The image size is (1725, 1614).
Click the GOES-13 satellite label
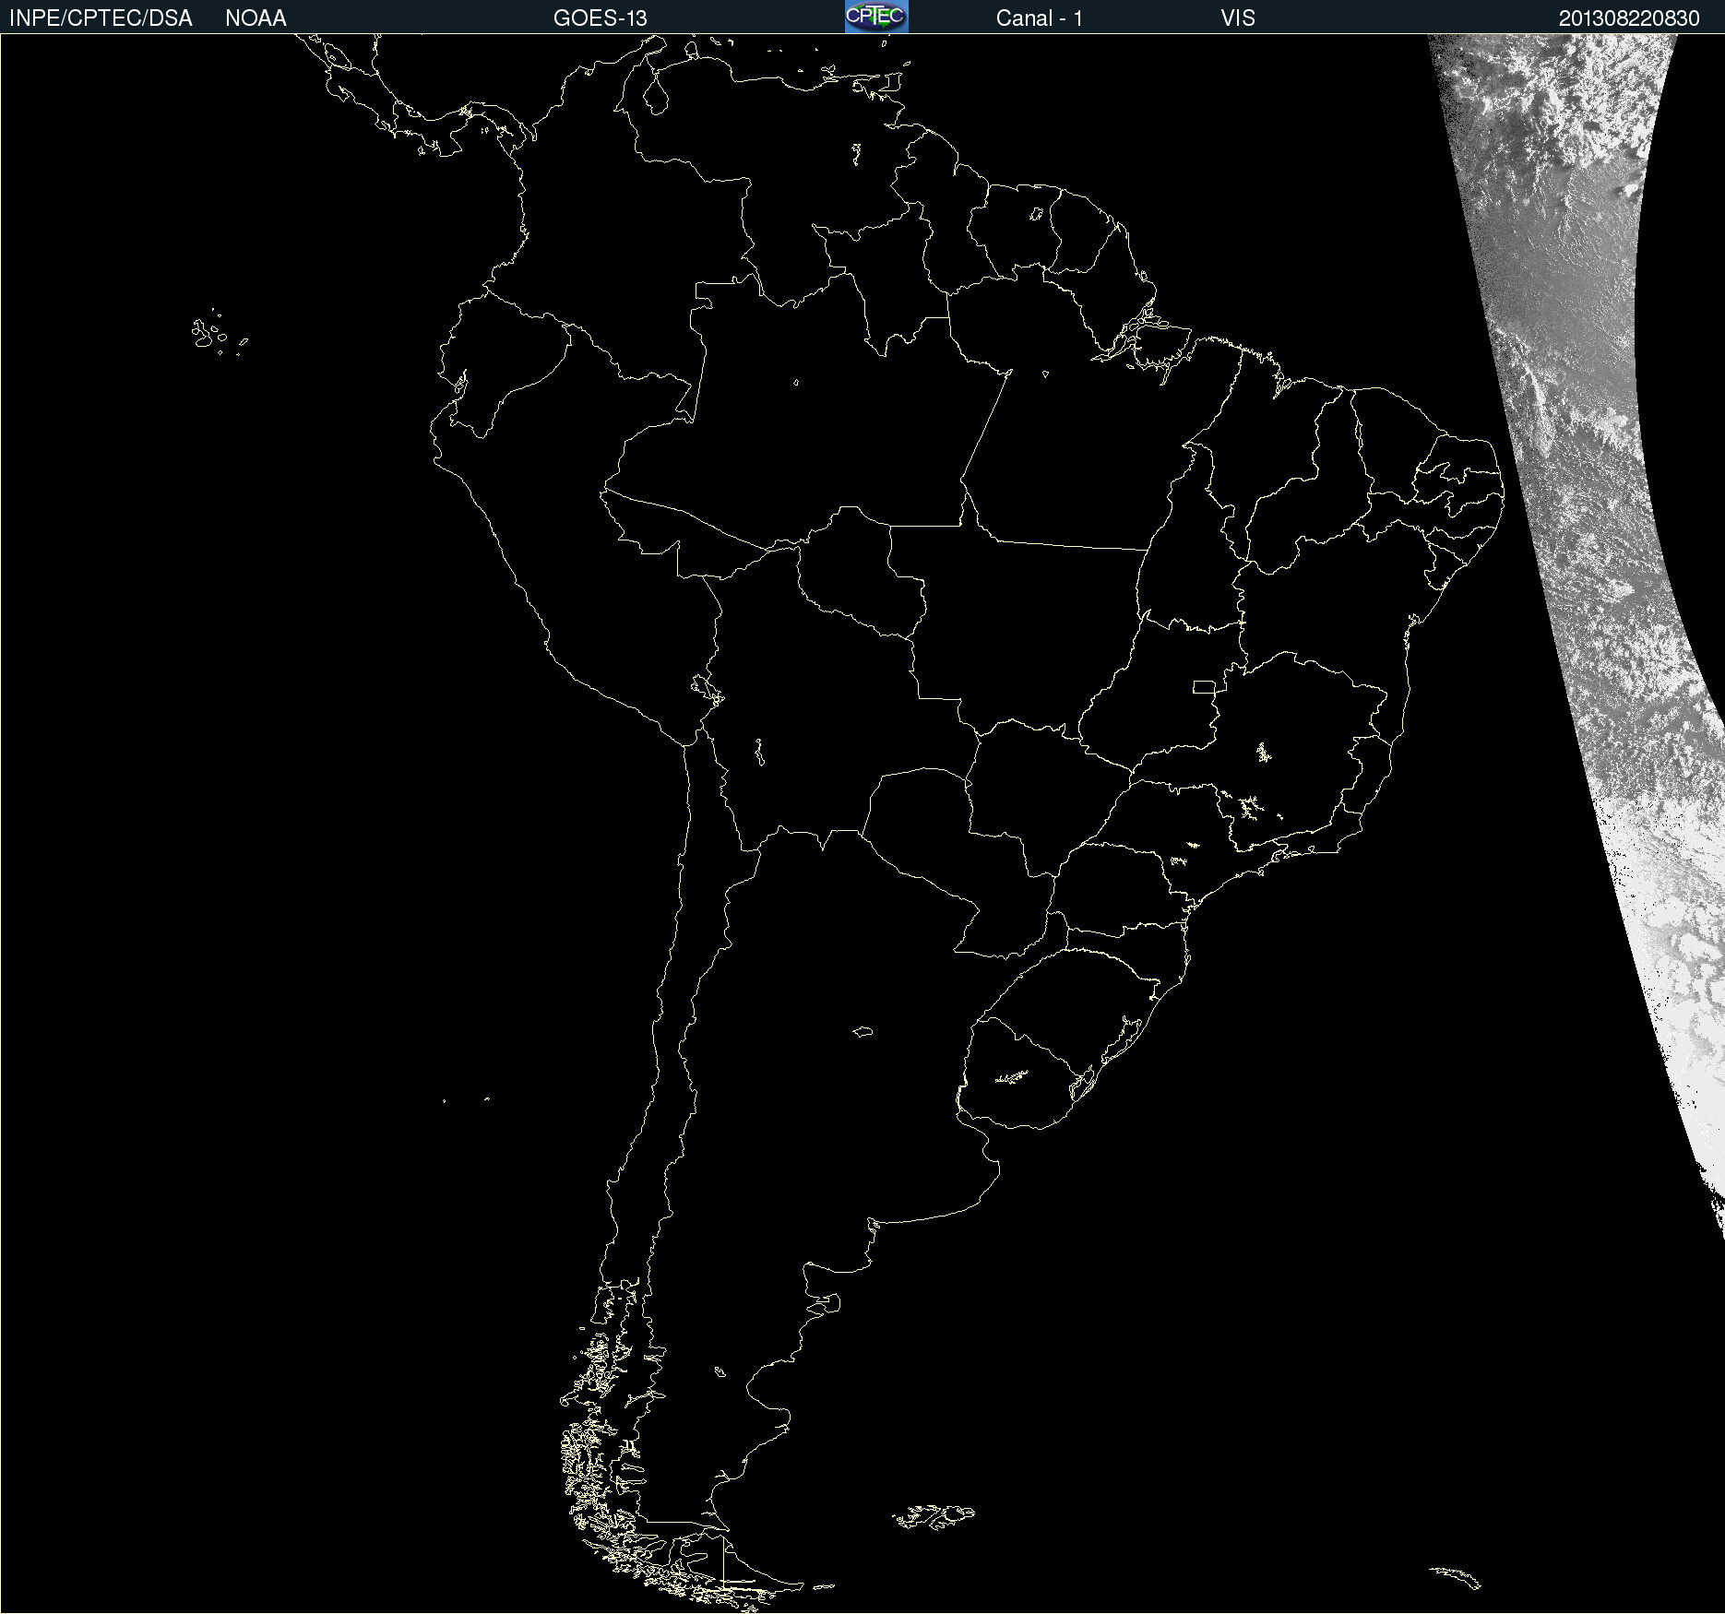pos(600,18)
